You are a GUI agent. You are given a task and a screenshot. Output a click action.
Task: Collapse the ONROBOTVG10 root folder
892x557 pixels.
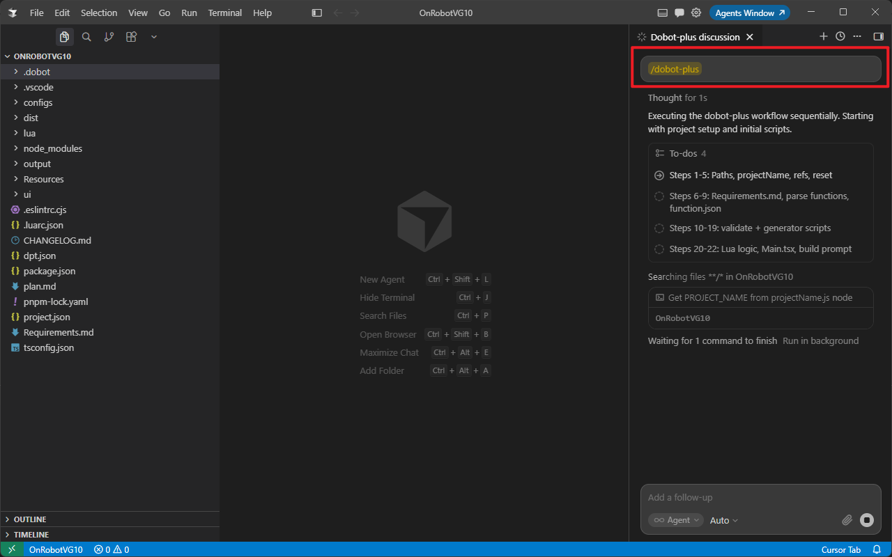[109, 56]
